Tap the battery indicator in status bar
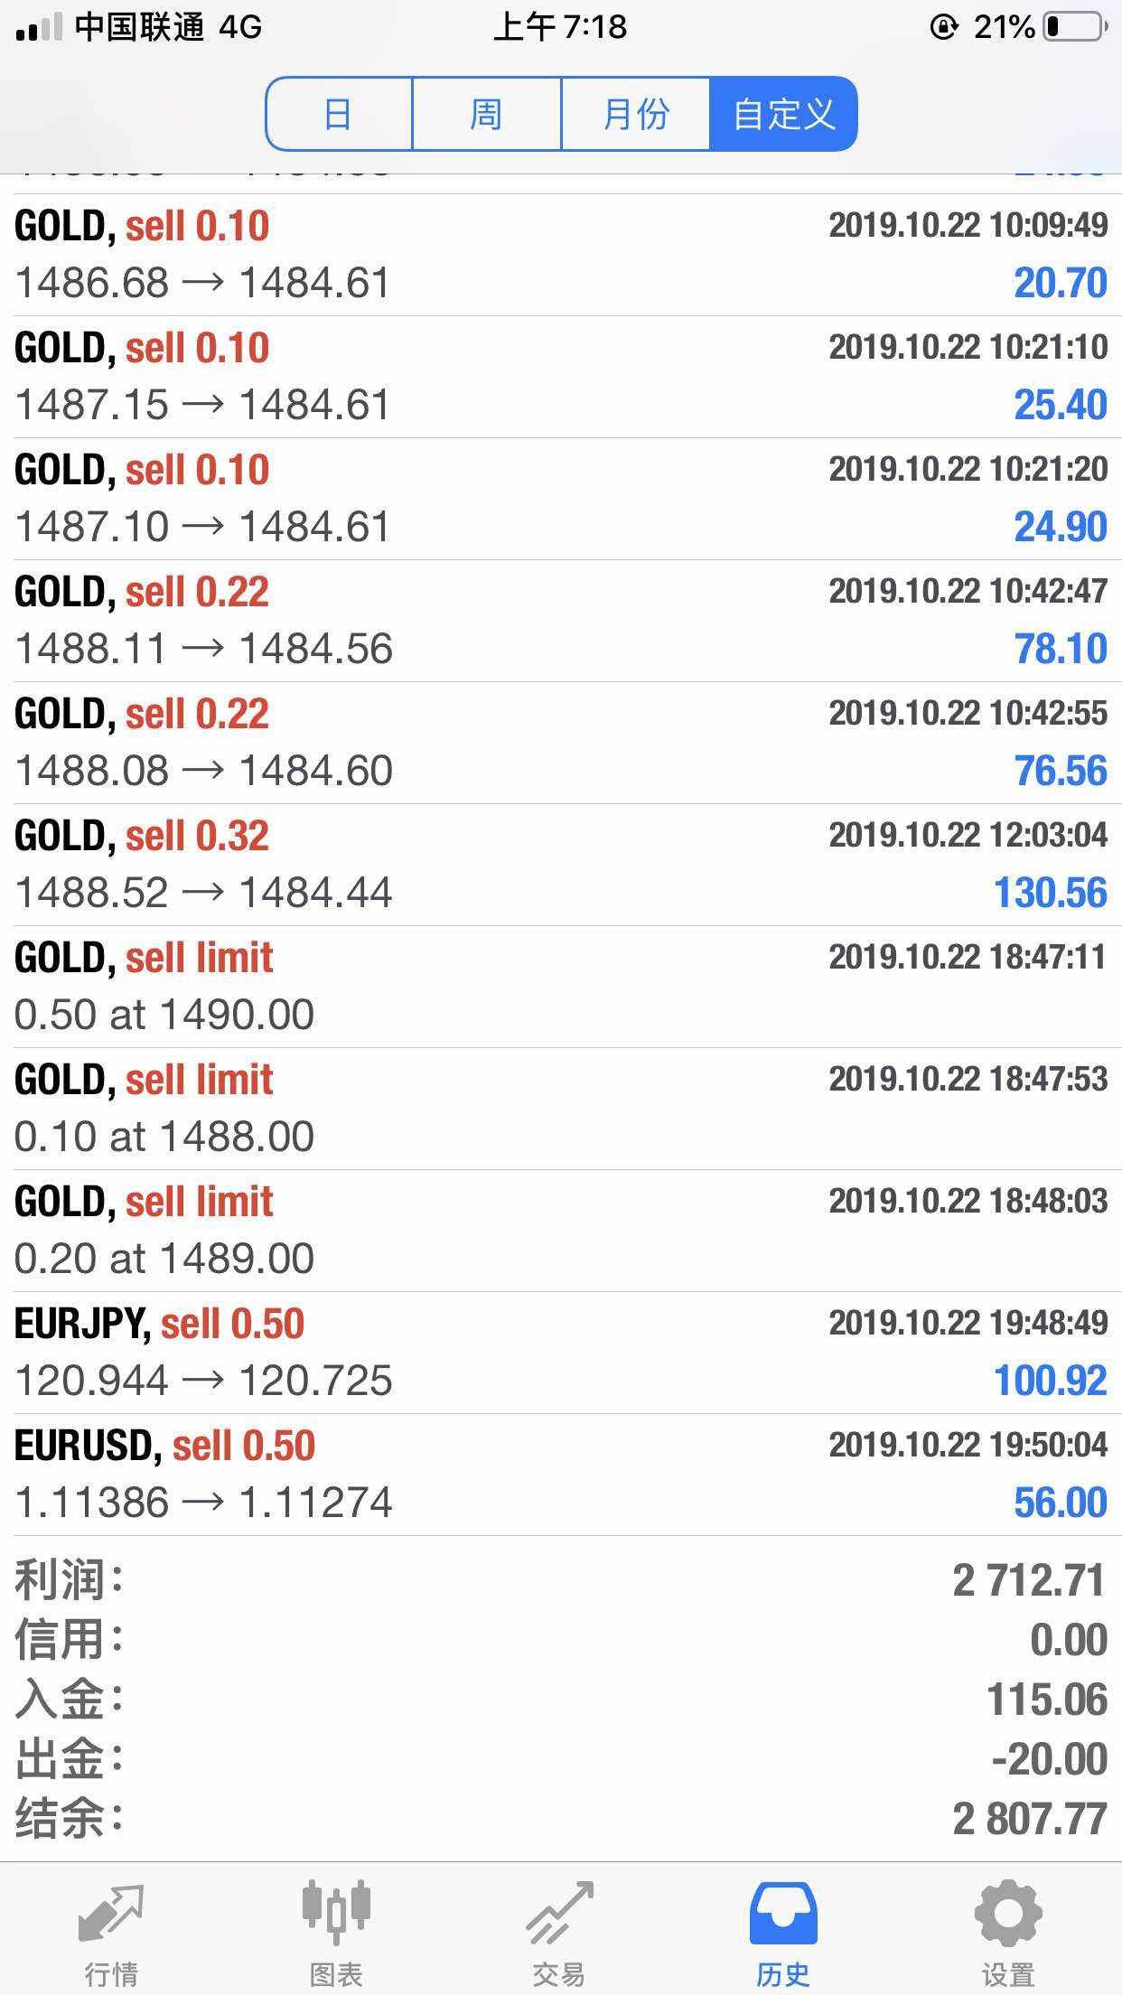The image size is (1122, 1995). click(x=1075, y=27)
